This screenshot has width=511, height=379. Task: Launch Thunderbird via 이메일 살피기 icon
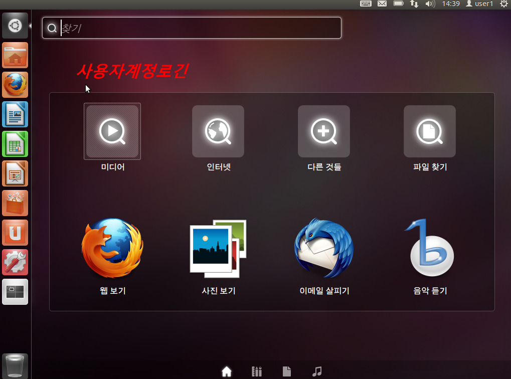324,248
